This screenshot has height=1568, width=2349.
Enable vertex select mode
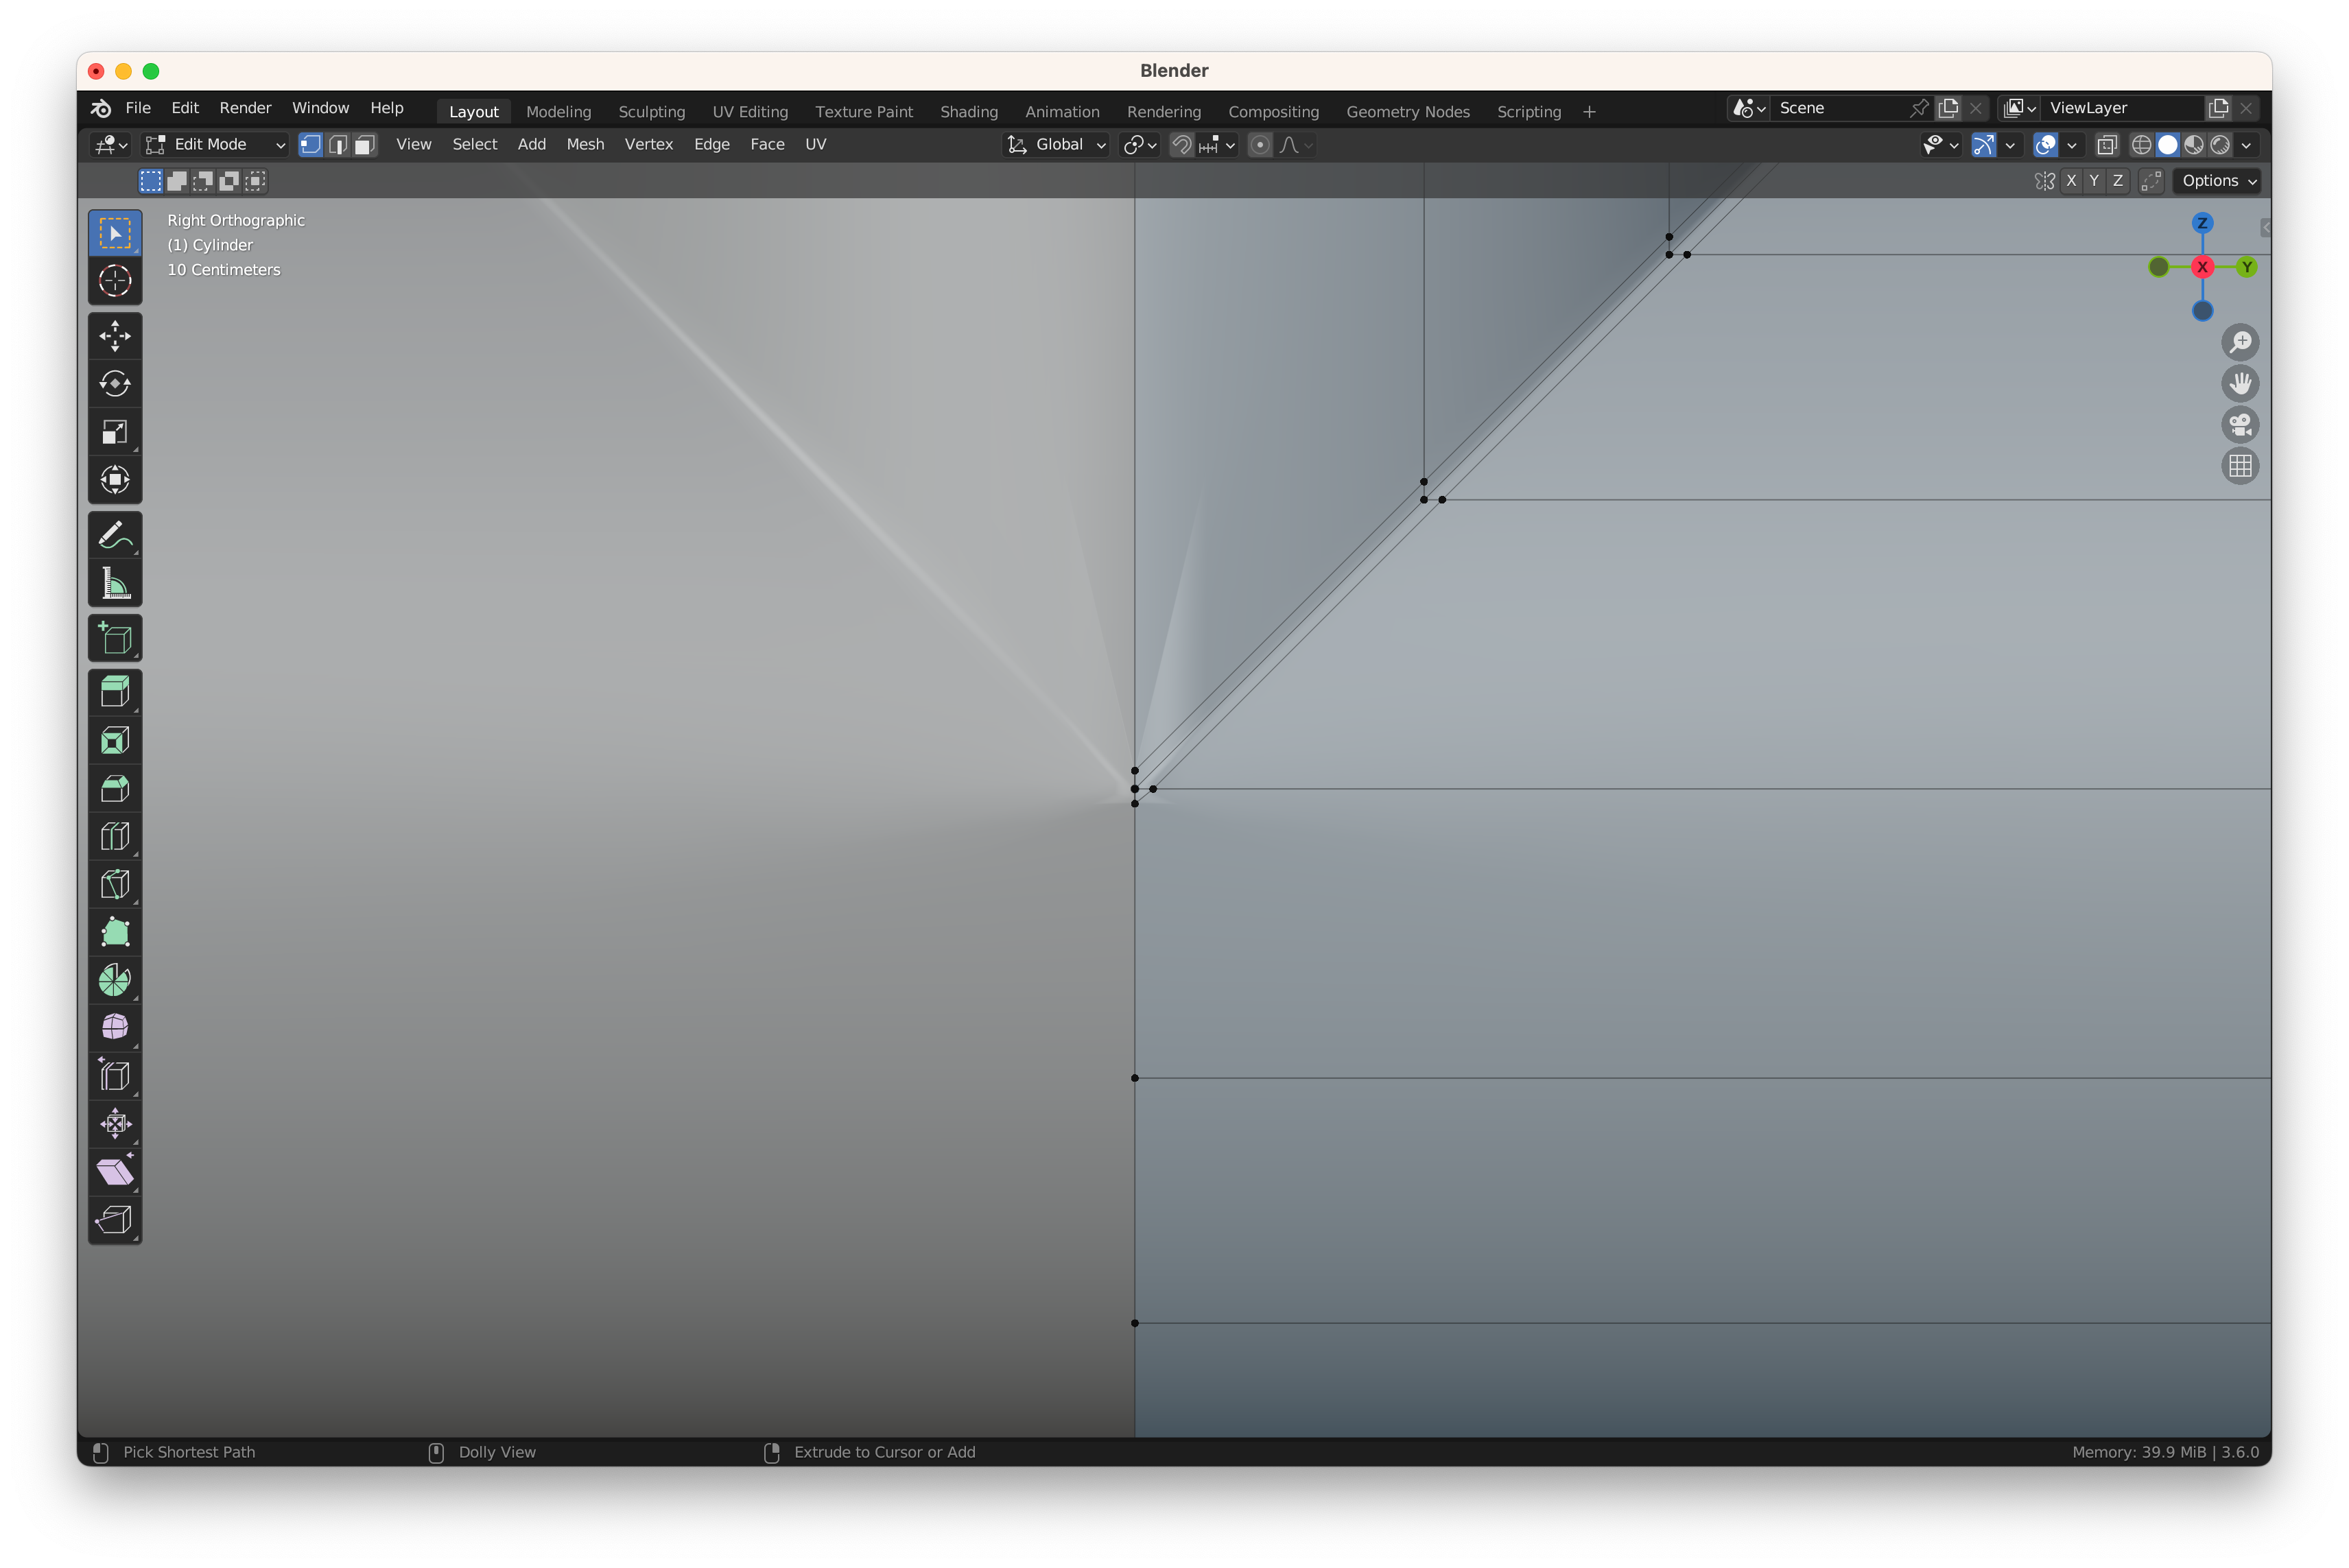311,145
